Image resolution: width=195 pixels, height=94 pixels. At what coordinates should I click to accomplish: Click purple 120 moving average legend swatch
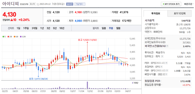click(x=21, y=37)
